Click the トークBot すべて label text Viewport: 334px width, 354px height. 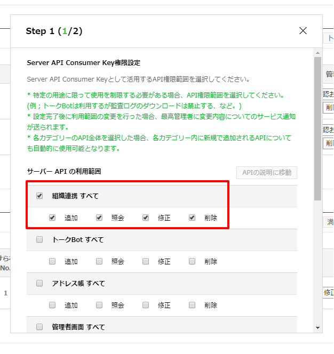coord(78,239)
